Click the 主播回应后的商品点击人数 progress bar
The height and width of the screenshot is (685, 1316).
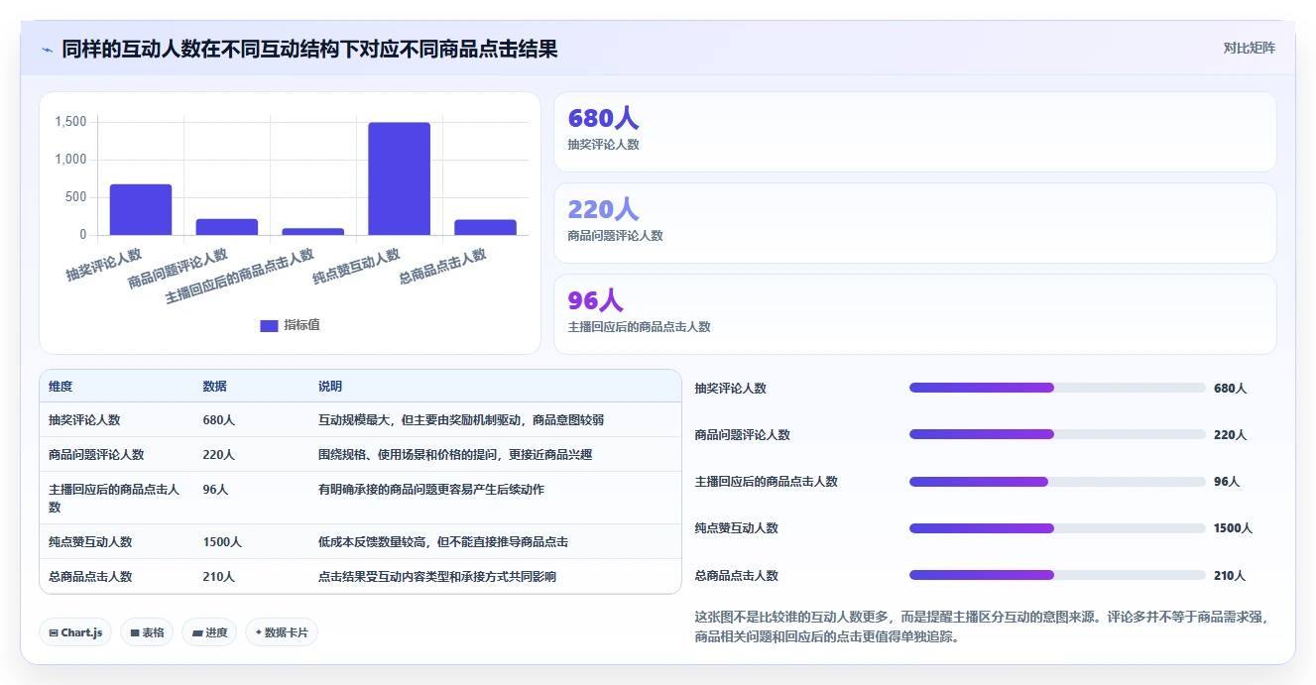(x=1057, y=482)
